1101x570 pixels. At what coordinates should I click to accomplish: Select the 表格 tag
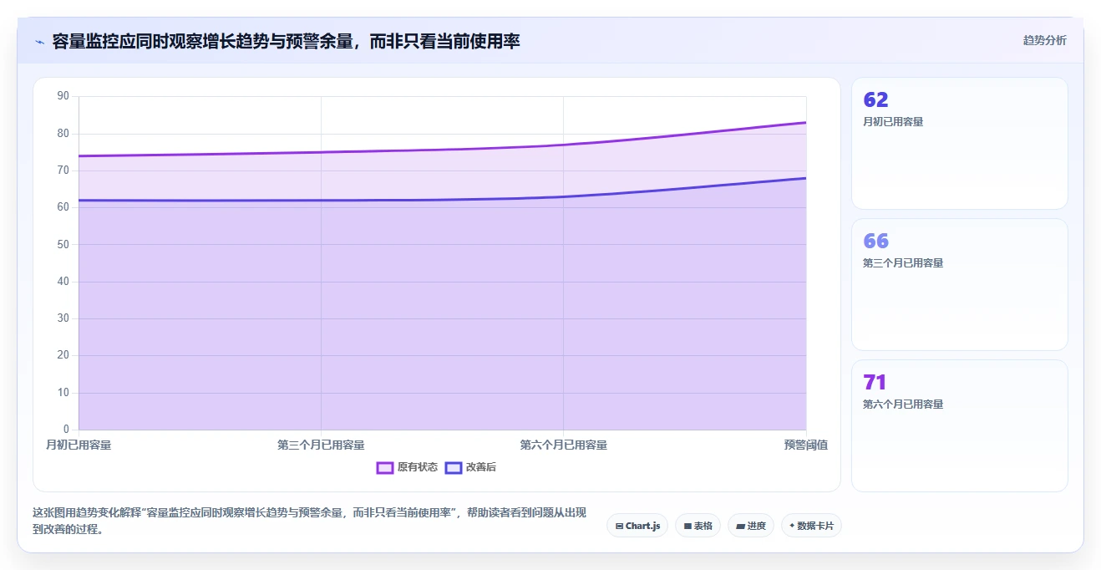coord(698,526)
